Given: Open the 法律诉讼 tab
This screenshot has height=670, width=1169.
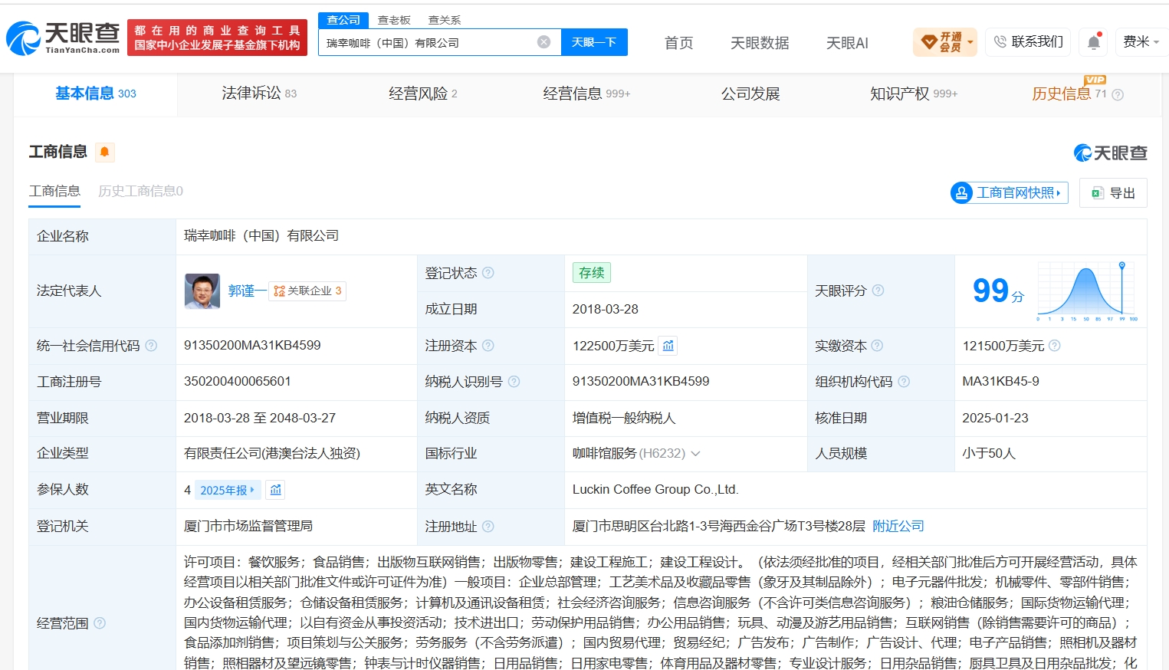Looking at the screenshot, I should (259, 94).
